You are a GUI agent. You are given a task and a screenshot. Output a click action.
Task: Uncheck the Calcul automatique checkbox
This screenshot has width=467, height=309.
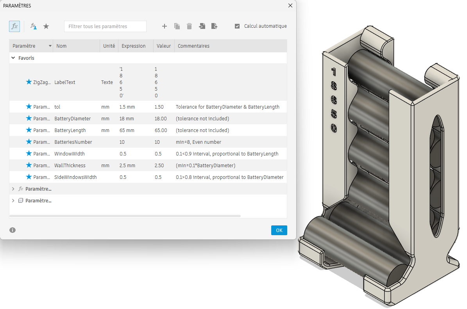pyautogui.click(x=237, y=26)
